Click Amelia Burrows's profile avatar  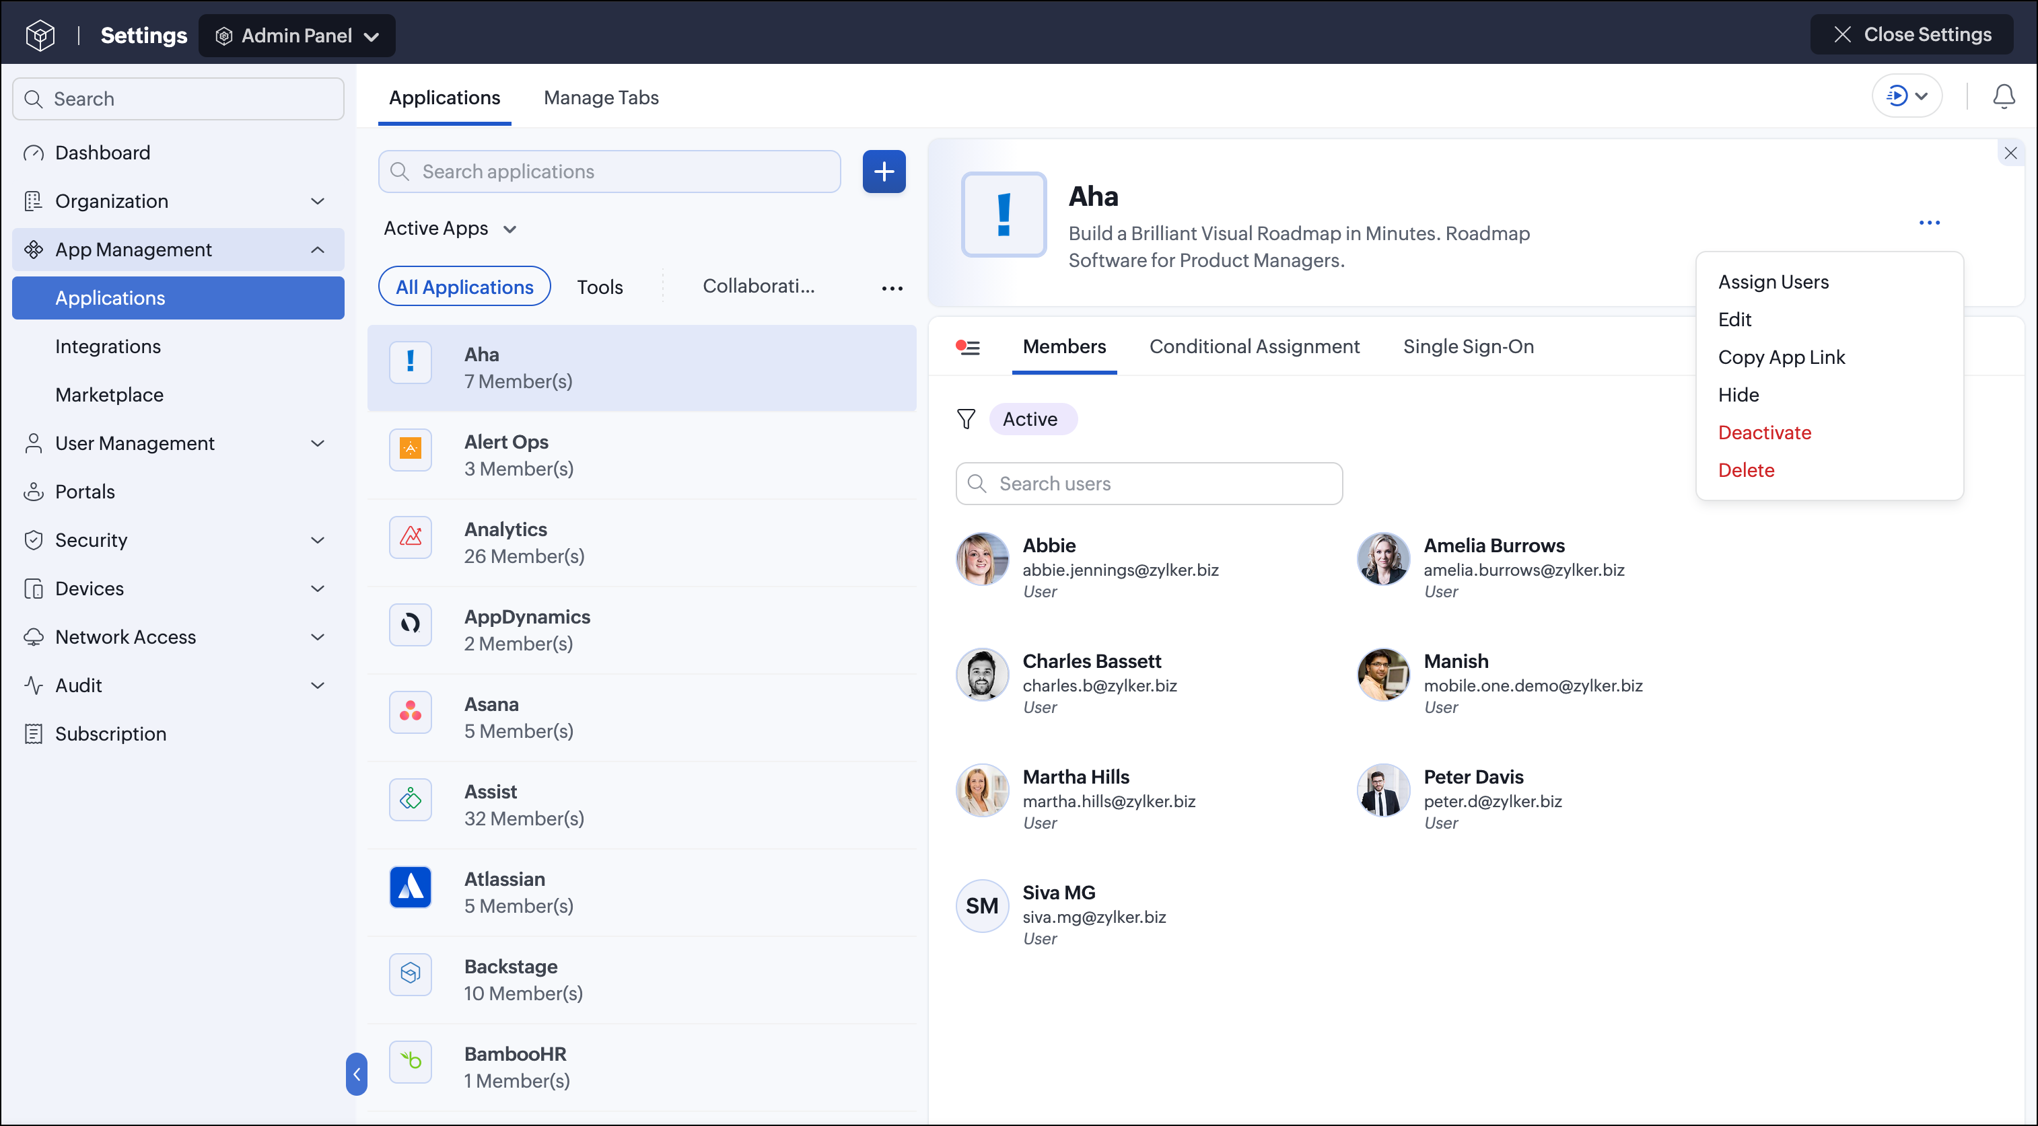(x=1383, y=559)
